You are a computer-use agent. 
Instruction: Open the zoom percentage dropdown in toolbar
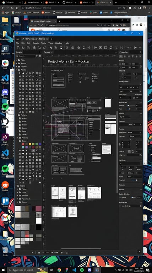point(129,48)
